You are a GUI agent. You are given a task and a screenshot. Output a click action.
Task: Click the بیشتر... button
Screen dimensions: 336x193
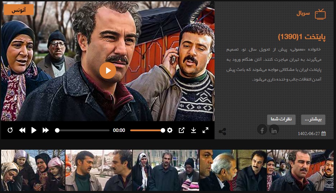[313, 120]
